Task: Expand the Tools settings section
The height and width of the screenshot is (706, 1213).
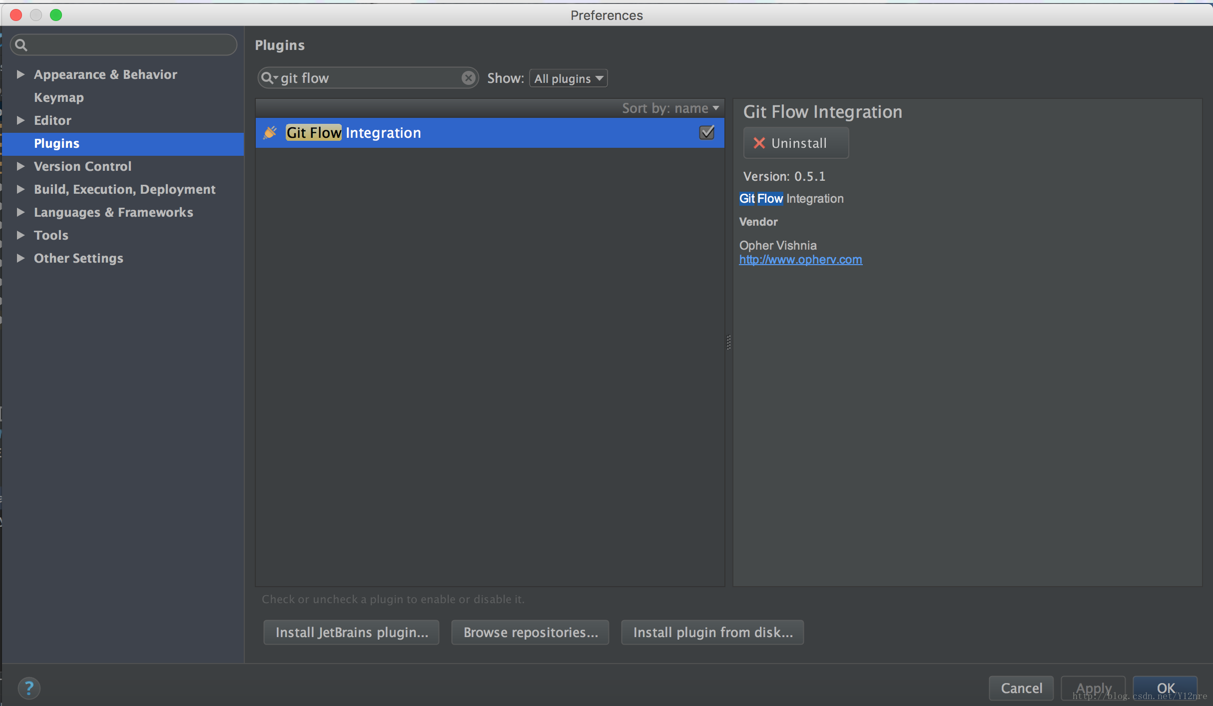Action: point(20,235)
